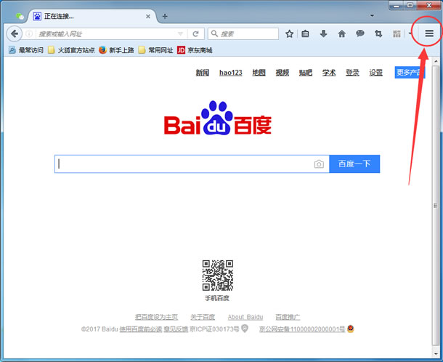The width and height of the screenshot is (443, 362).
Task: Open the downloads arrow panel
Action: point(323,34)
